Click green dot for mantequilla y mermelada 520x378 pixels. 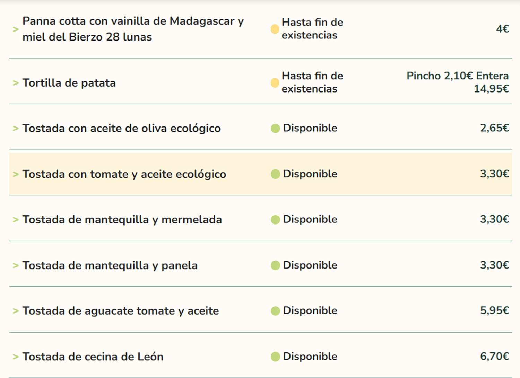pyautogui.click(x=275, y=220)
